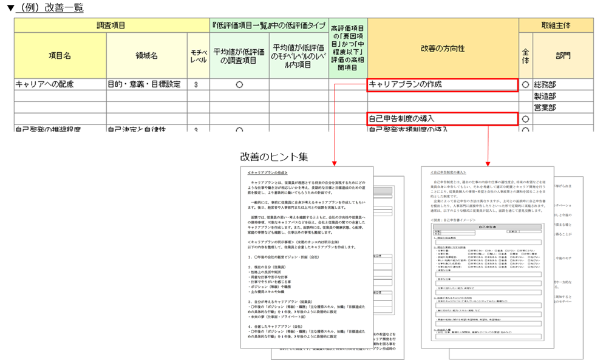Click the ▼ marker before 改善一覧 title
This screenshot has height=360, width=606.
tap(10, 8)
